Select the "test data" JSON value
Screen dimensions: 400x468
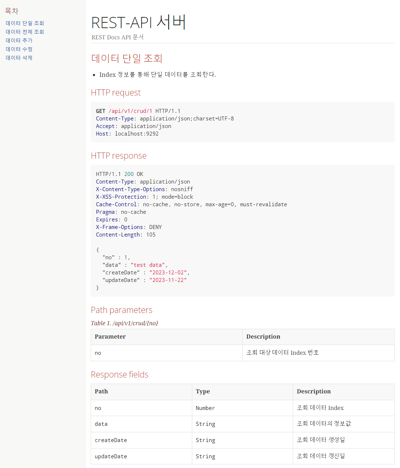click(148, 265)
